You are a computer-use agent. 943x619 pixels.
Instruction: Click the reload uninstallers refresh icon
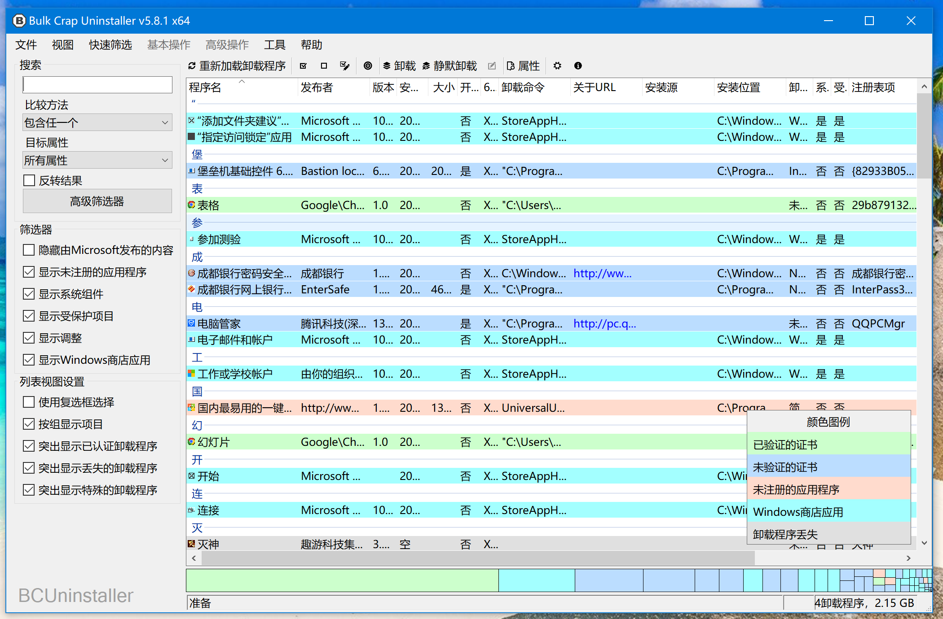[192, 66]
